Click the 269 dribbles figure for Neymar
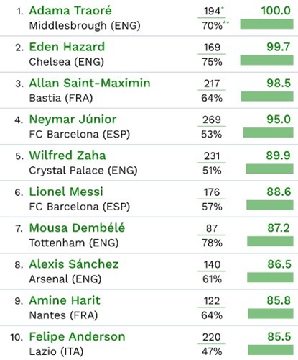This screenshot has height=360, width=298. tap(212, 120)
